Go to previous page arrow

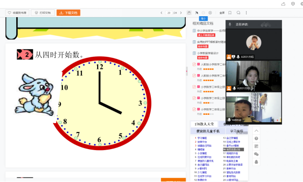coord(162,13)
